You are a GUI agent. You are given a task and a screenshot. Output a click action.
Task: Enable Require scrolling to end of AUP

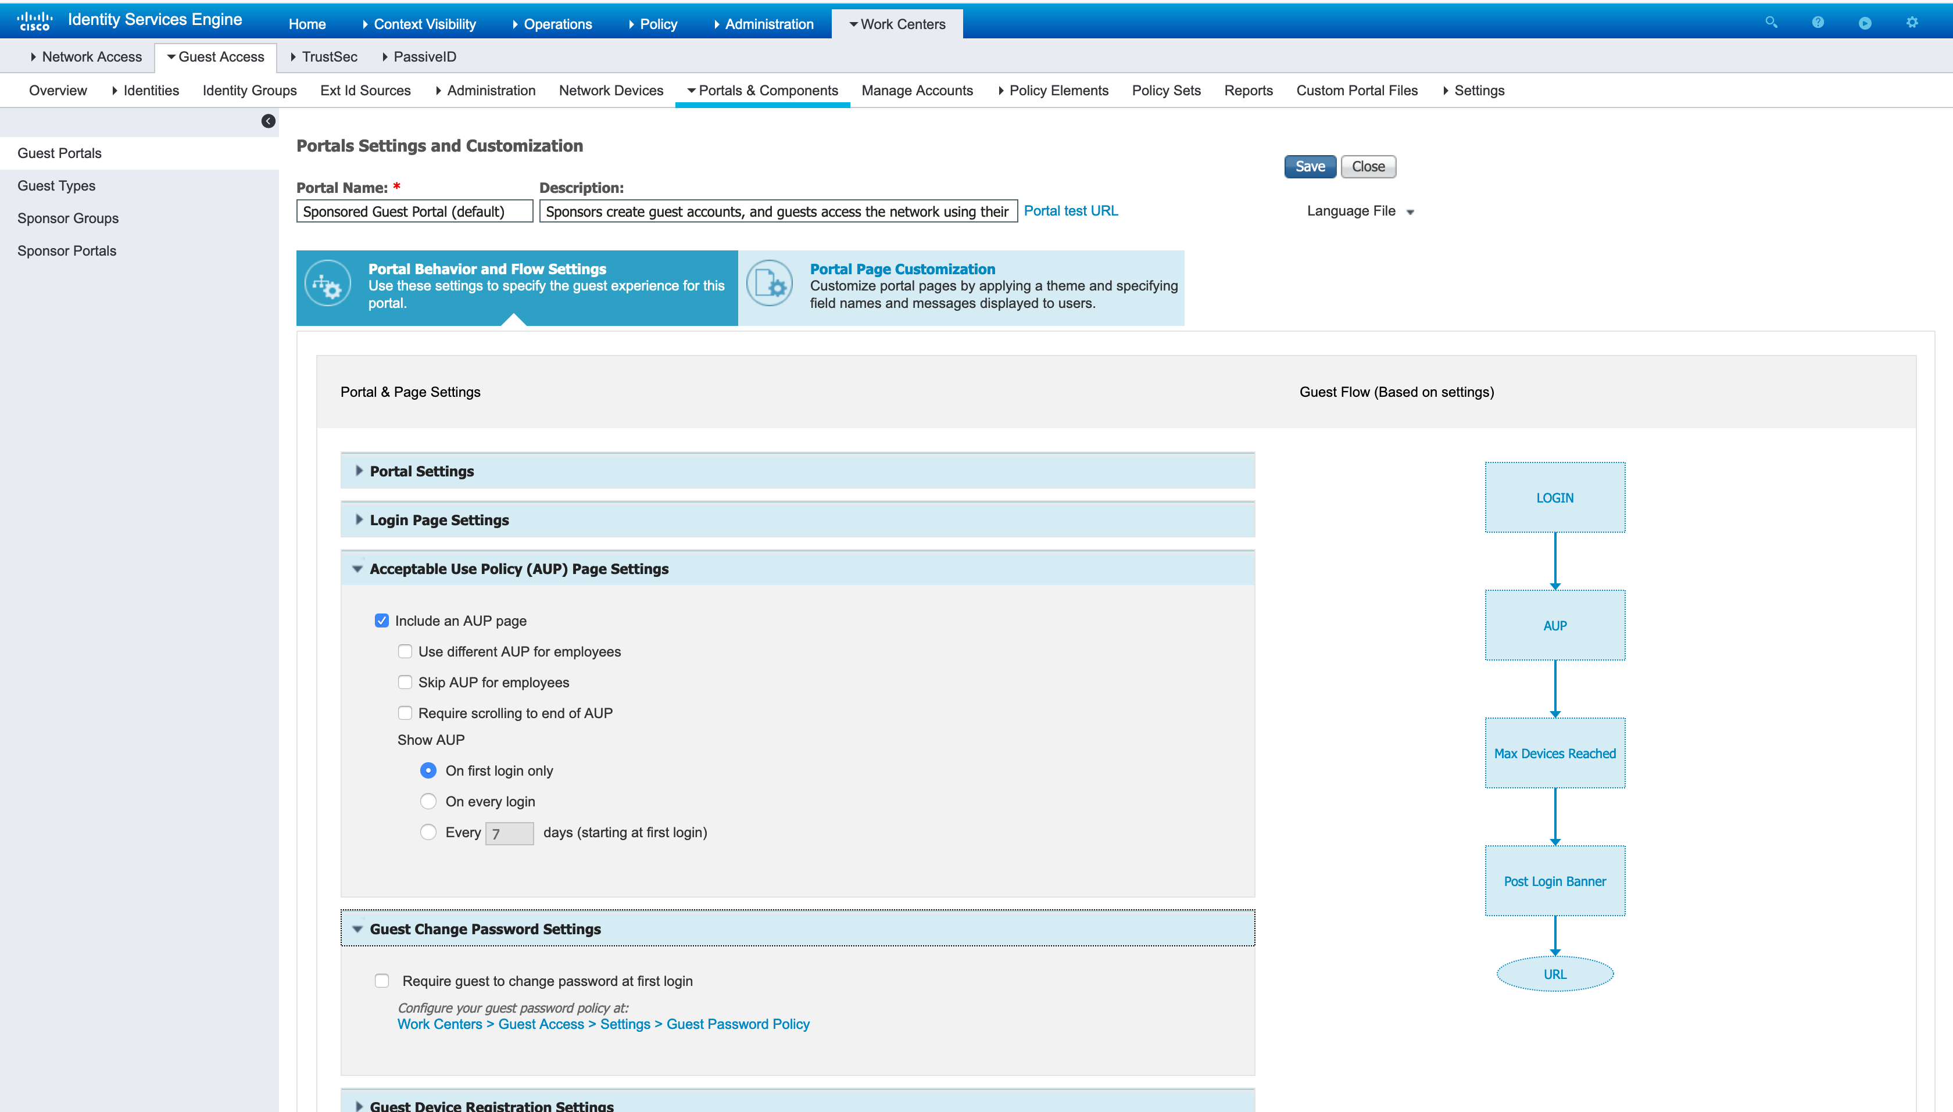(405, 712)
